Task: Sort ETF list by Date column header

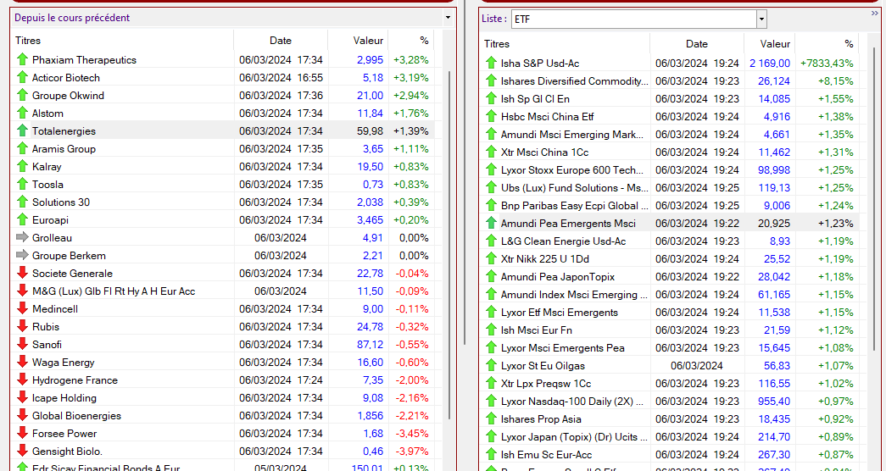Action: click(x=696, y=44)
